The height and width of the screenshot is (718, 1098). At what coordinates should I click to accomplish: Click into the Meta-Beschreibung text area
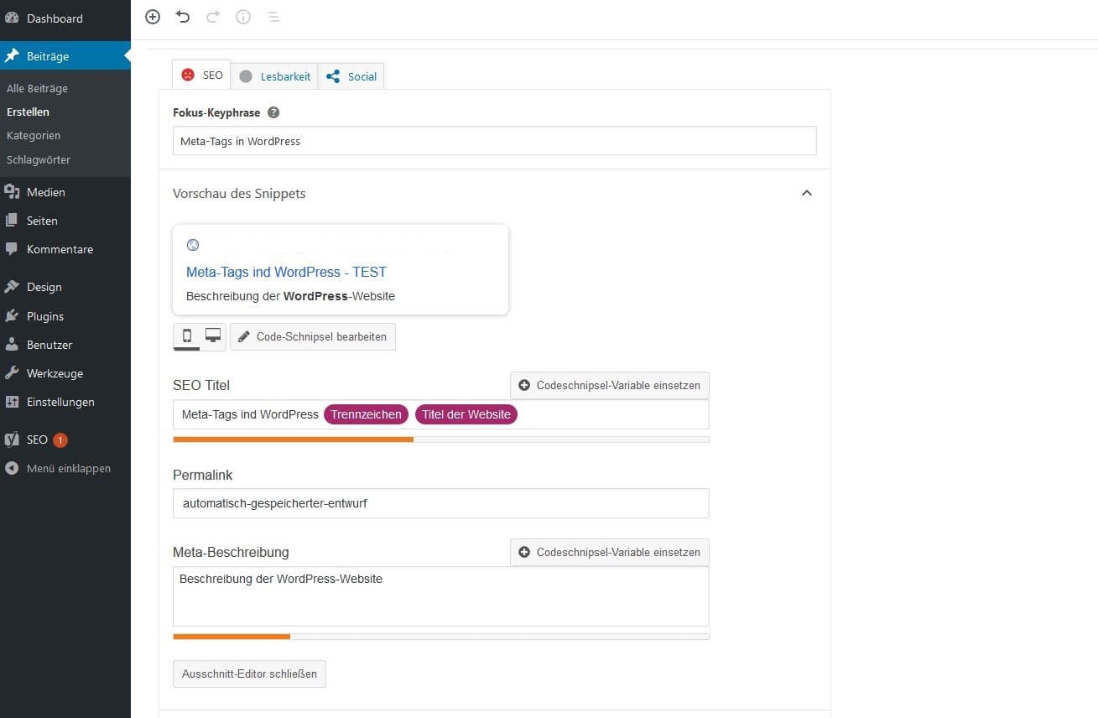[x=441, y=596]
